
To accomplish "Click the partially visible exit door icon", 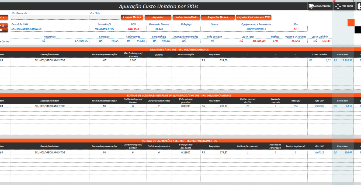I will point(359,6).
